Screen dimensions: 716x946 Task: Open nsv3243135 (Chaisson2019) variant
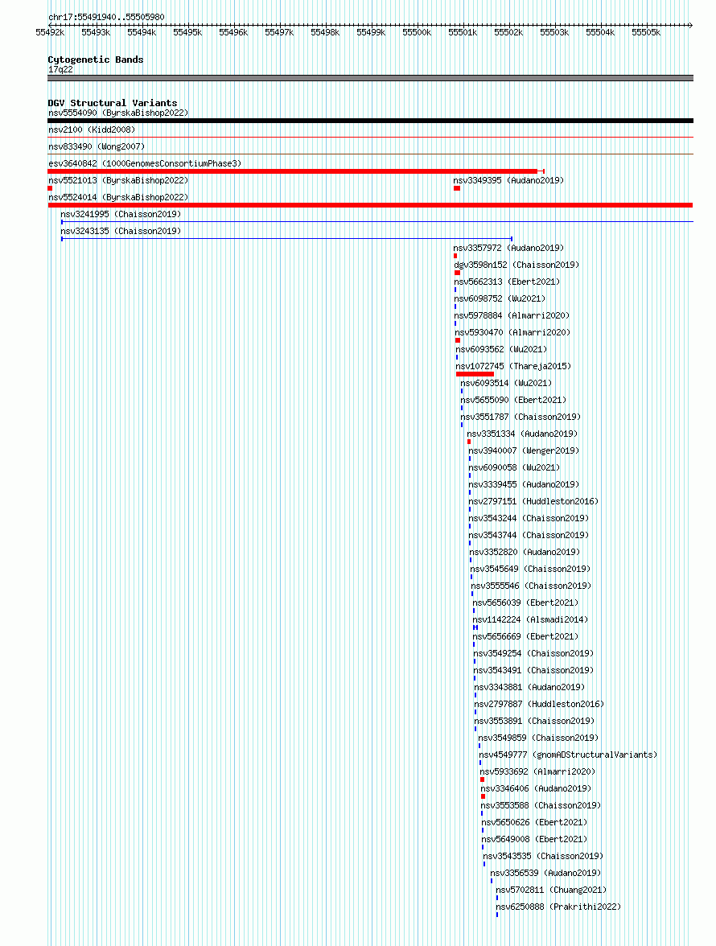point(121,231)
